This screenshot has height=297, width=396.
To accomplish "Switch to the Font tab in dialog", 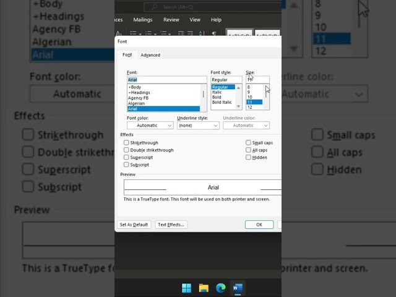I will (x=127, y=55).
